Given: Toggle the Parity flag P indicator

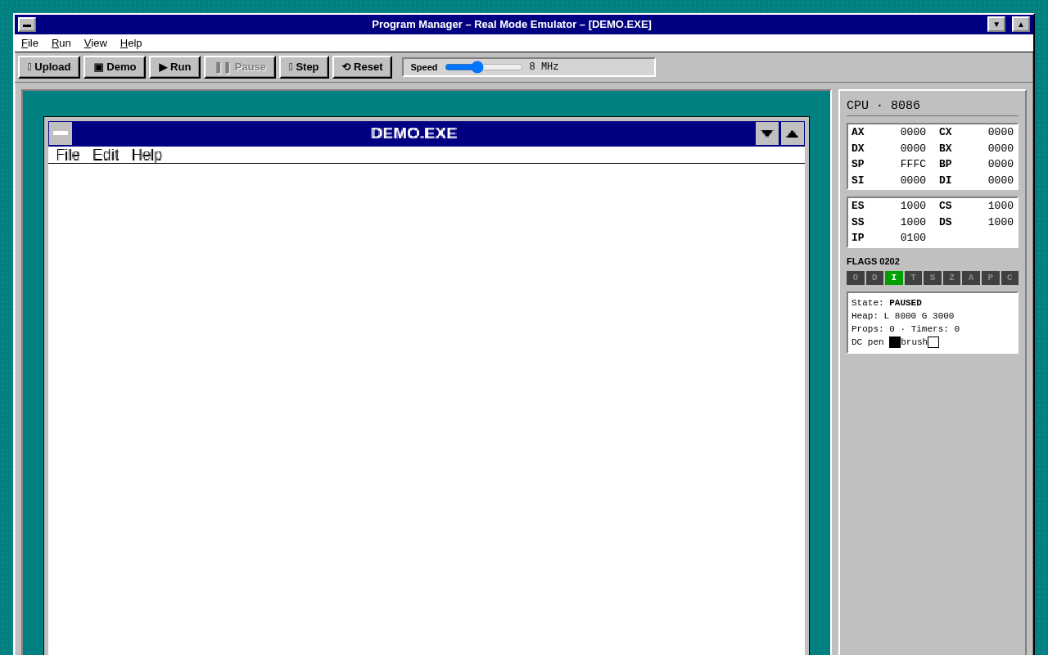Looking at the screenshot, I should point(990,278).
